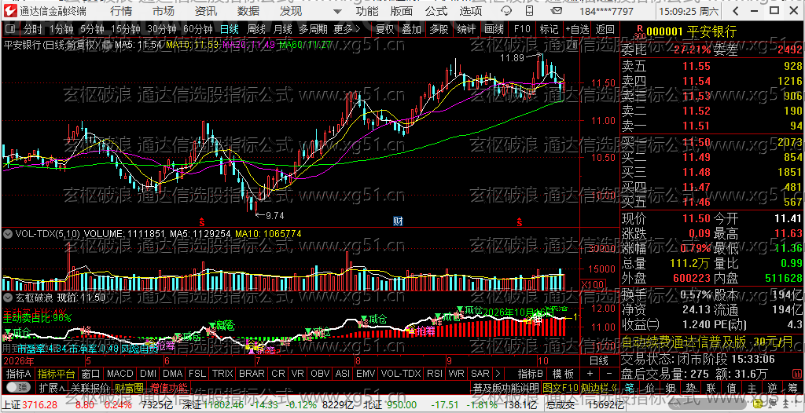Click the zoom-out minus icon by 模板
Screen dimensions: 805x413
609,374
